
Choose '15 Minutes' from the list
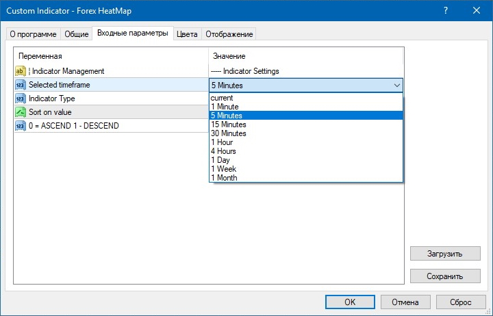coord(228,124)
